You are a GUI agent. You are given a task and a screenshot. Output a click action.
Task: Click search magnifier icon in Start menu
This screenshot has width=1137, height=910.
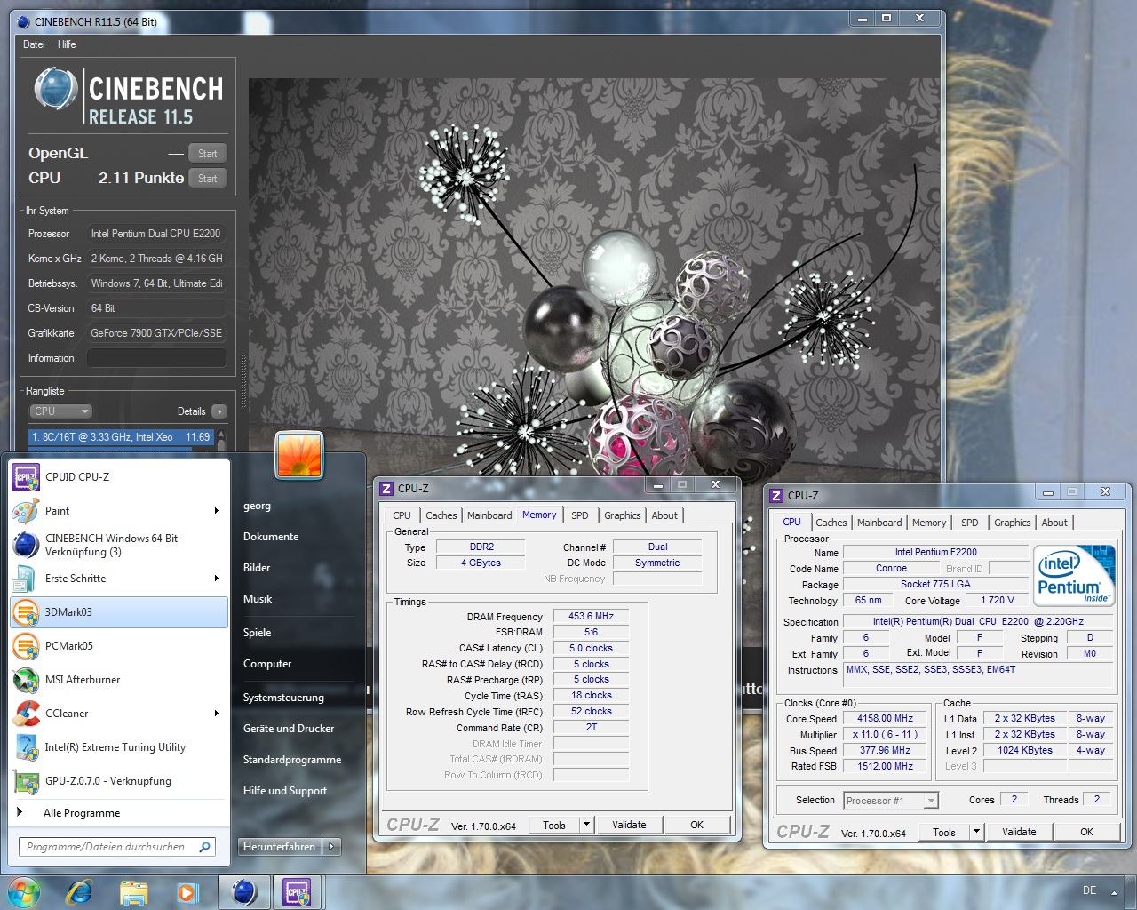point(205,847)
